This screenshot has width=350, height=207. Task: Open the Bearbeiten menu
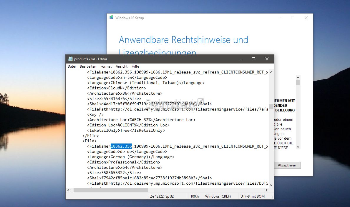pyautogui.click(x=88, y=66)
